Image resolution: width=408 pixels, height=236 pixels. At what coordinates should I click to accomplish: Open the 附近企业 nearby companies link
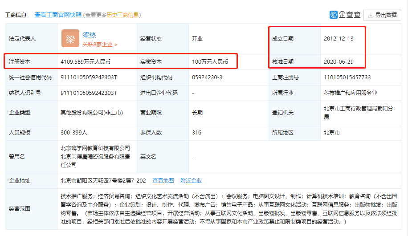[191, 180]
